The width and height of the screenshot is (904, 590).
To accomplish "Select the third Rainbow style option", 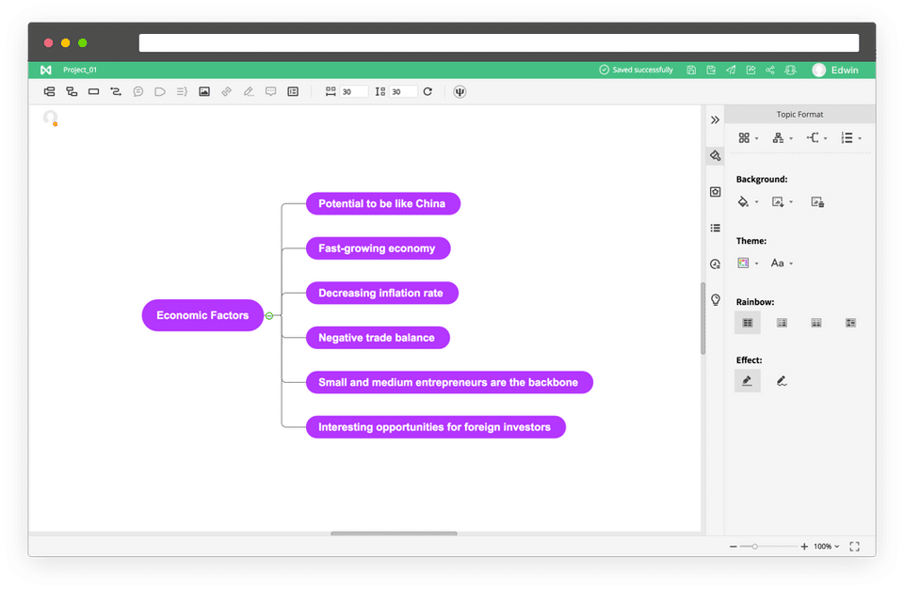I will point(816,323).
